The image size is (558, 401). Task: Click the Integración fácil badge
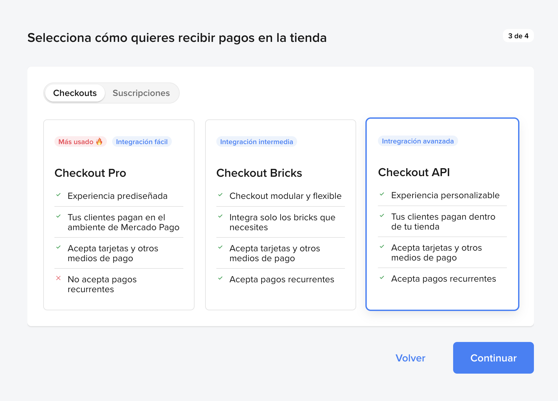coord(142,141)
